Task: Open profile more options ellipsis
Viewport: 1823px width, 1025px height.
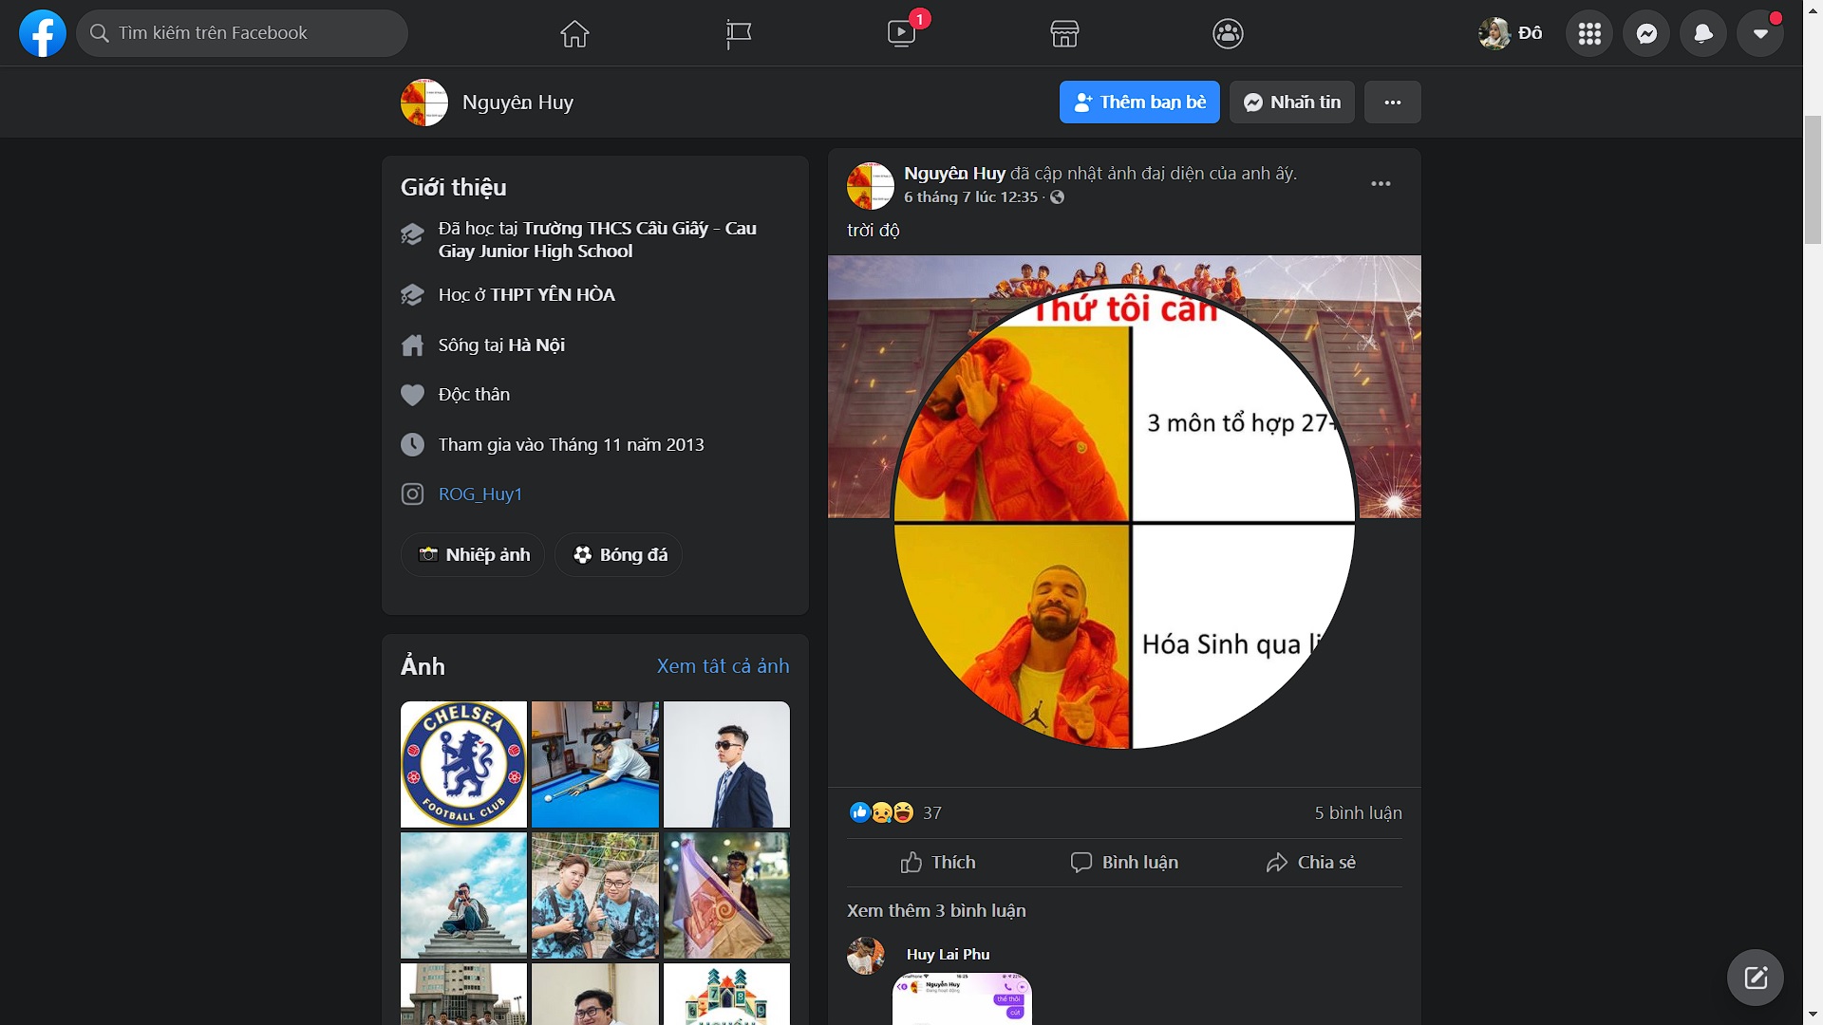Action: pos(1393,102)
